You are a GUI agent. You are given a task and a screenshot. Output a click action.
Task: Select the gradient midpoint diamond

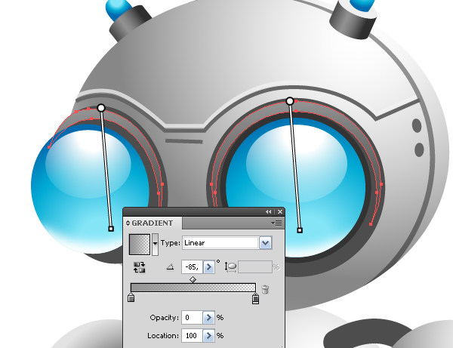[x=193, y=279]
